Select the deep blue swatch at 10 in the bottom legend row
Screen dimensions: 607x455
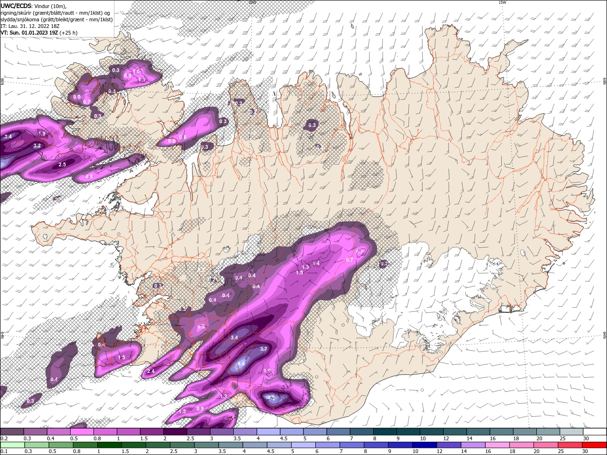click(x=424, y=445)
